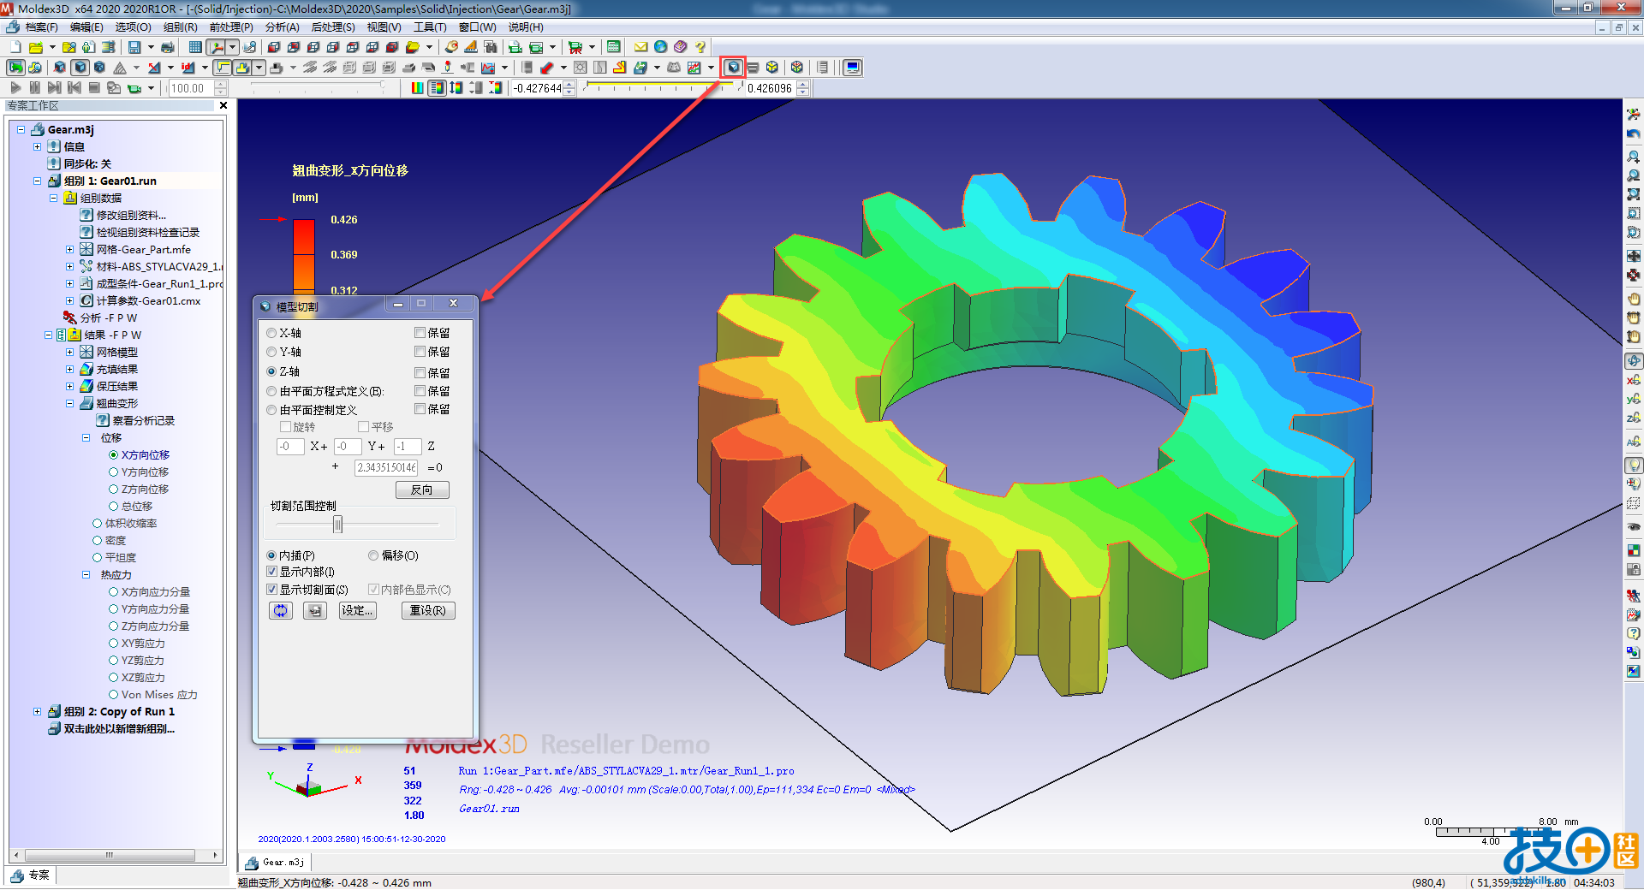Screen dimensions: 1644x890
Task: Select Y方向位移 result radio in tree
Action: [113, 472]
